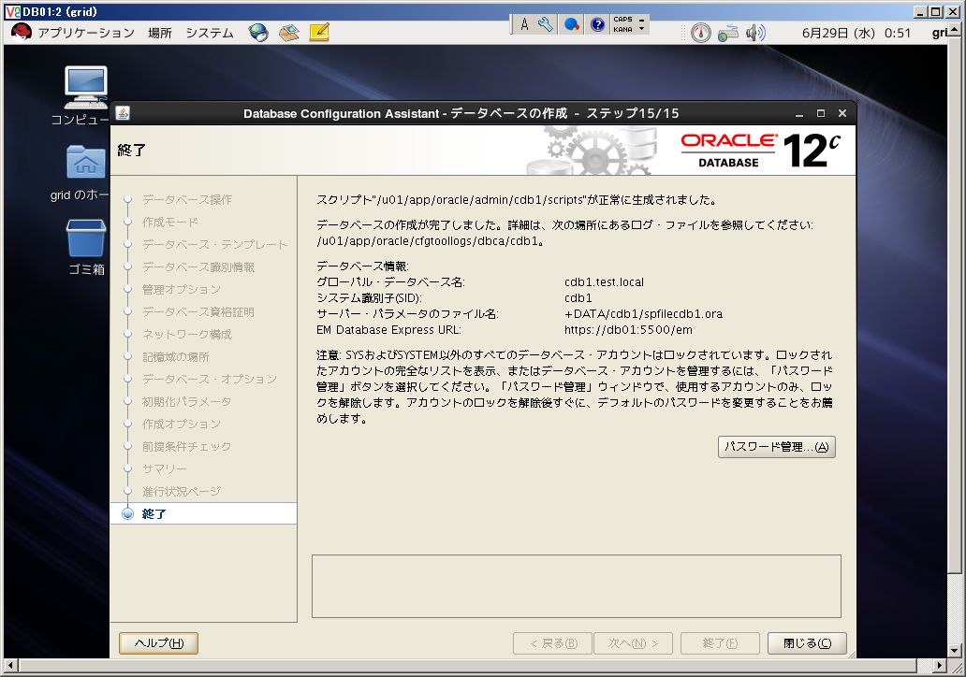The width and height of the screenshot is (966, 677).
Task: Close the DBCA window with X
Action: click(x=842, y=113)
